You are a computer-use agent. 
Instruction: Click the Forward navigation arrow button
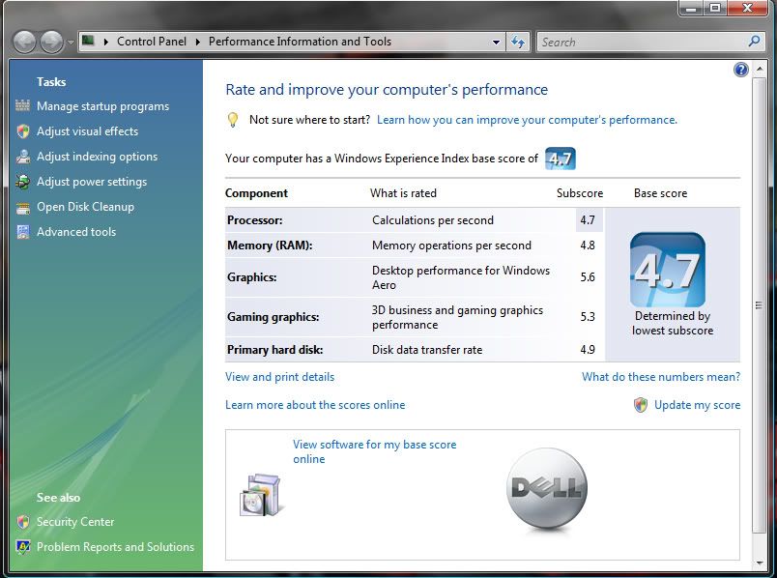[x=51, y=43]
